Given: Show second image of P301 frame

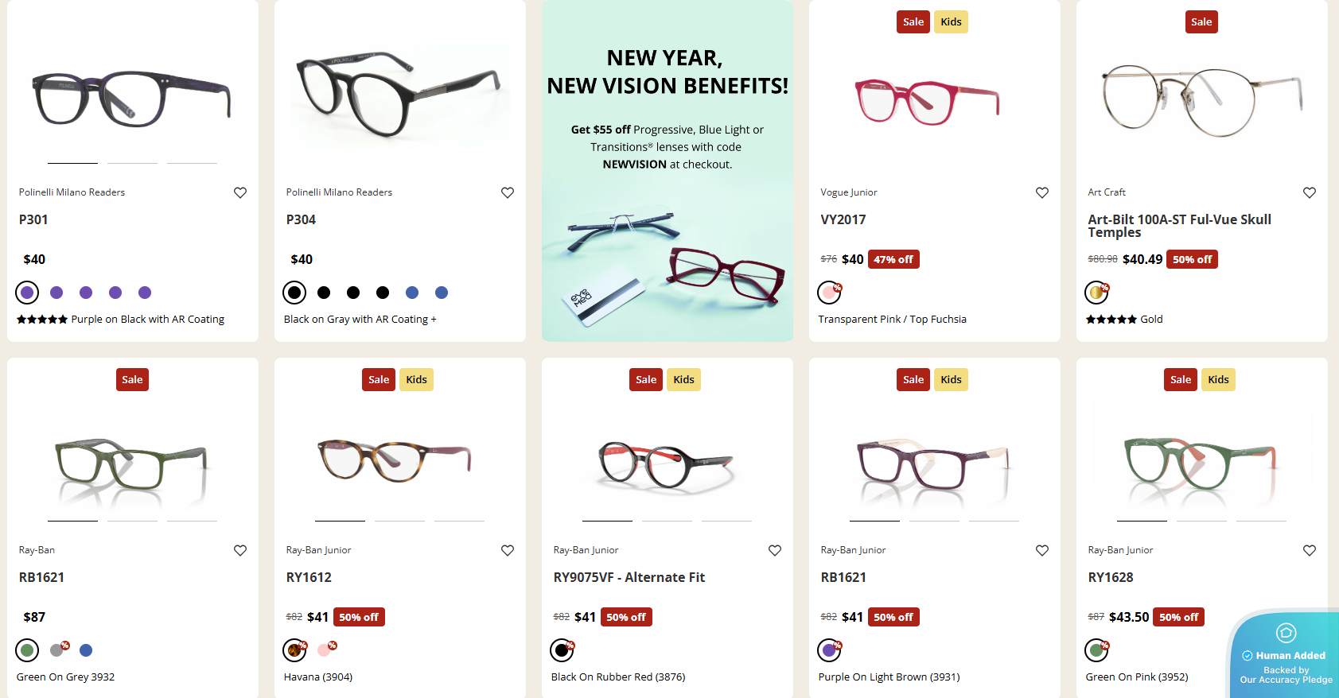Looking at the screenshot, I should (132, 163).
